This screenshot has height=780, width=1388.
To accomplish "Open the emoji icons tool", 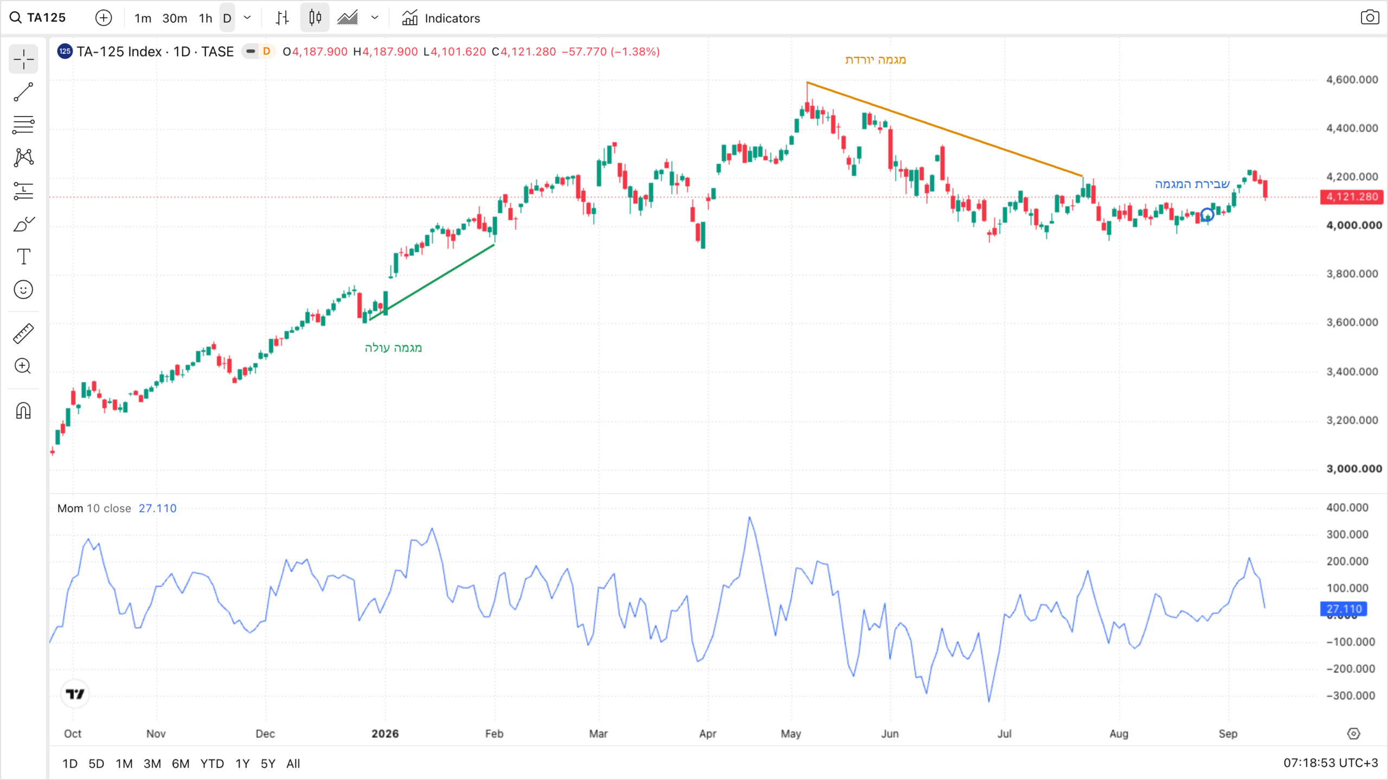I will [x=23, y=290].
